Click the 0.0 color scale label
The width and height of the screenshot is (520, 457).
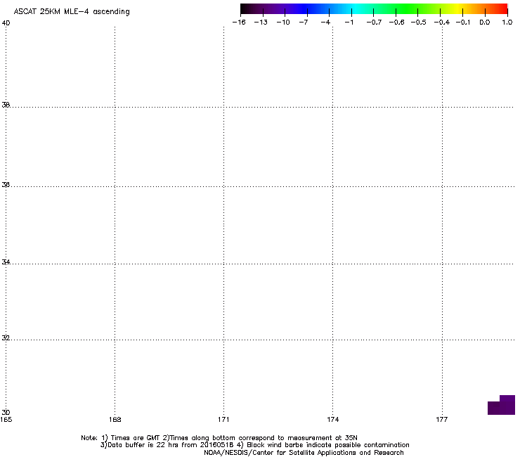(485, 22)
